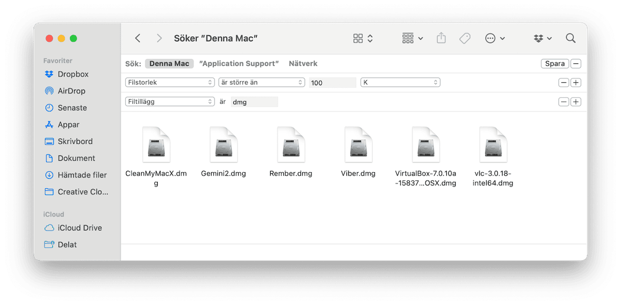Expand the "är större än" dropdown
The image size is (621, 305).
point(261,83)
